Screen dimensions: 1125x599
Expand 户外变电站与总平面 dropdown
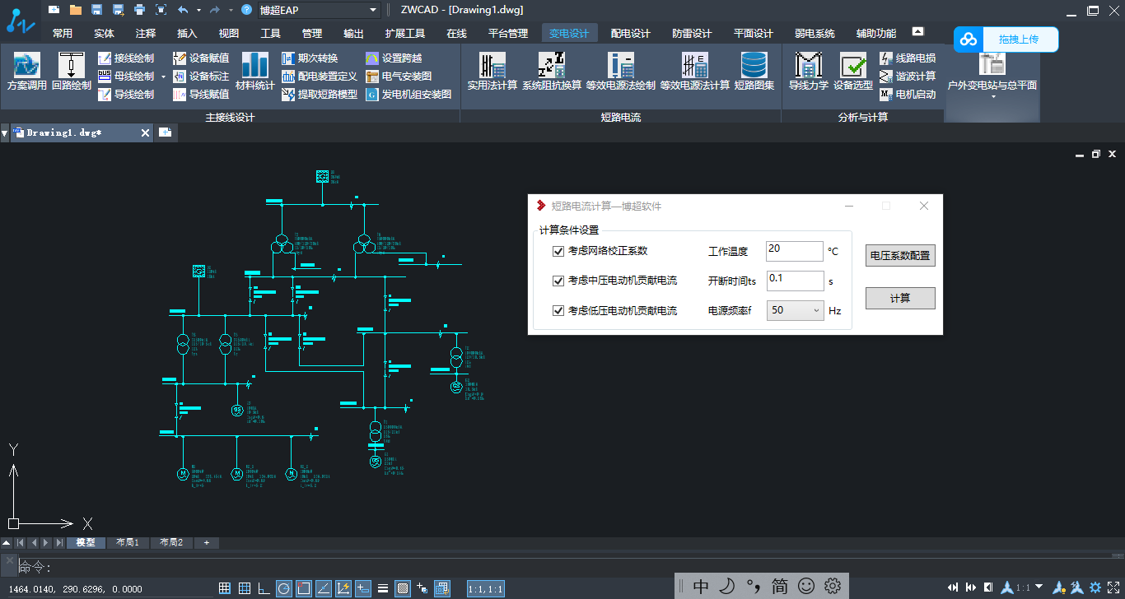point(992,96)
